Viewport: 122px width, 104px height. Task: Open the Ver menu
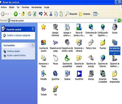(18, 7)
